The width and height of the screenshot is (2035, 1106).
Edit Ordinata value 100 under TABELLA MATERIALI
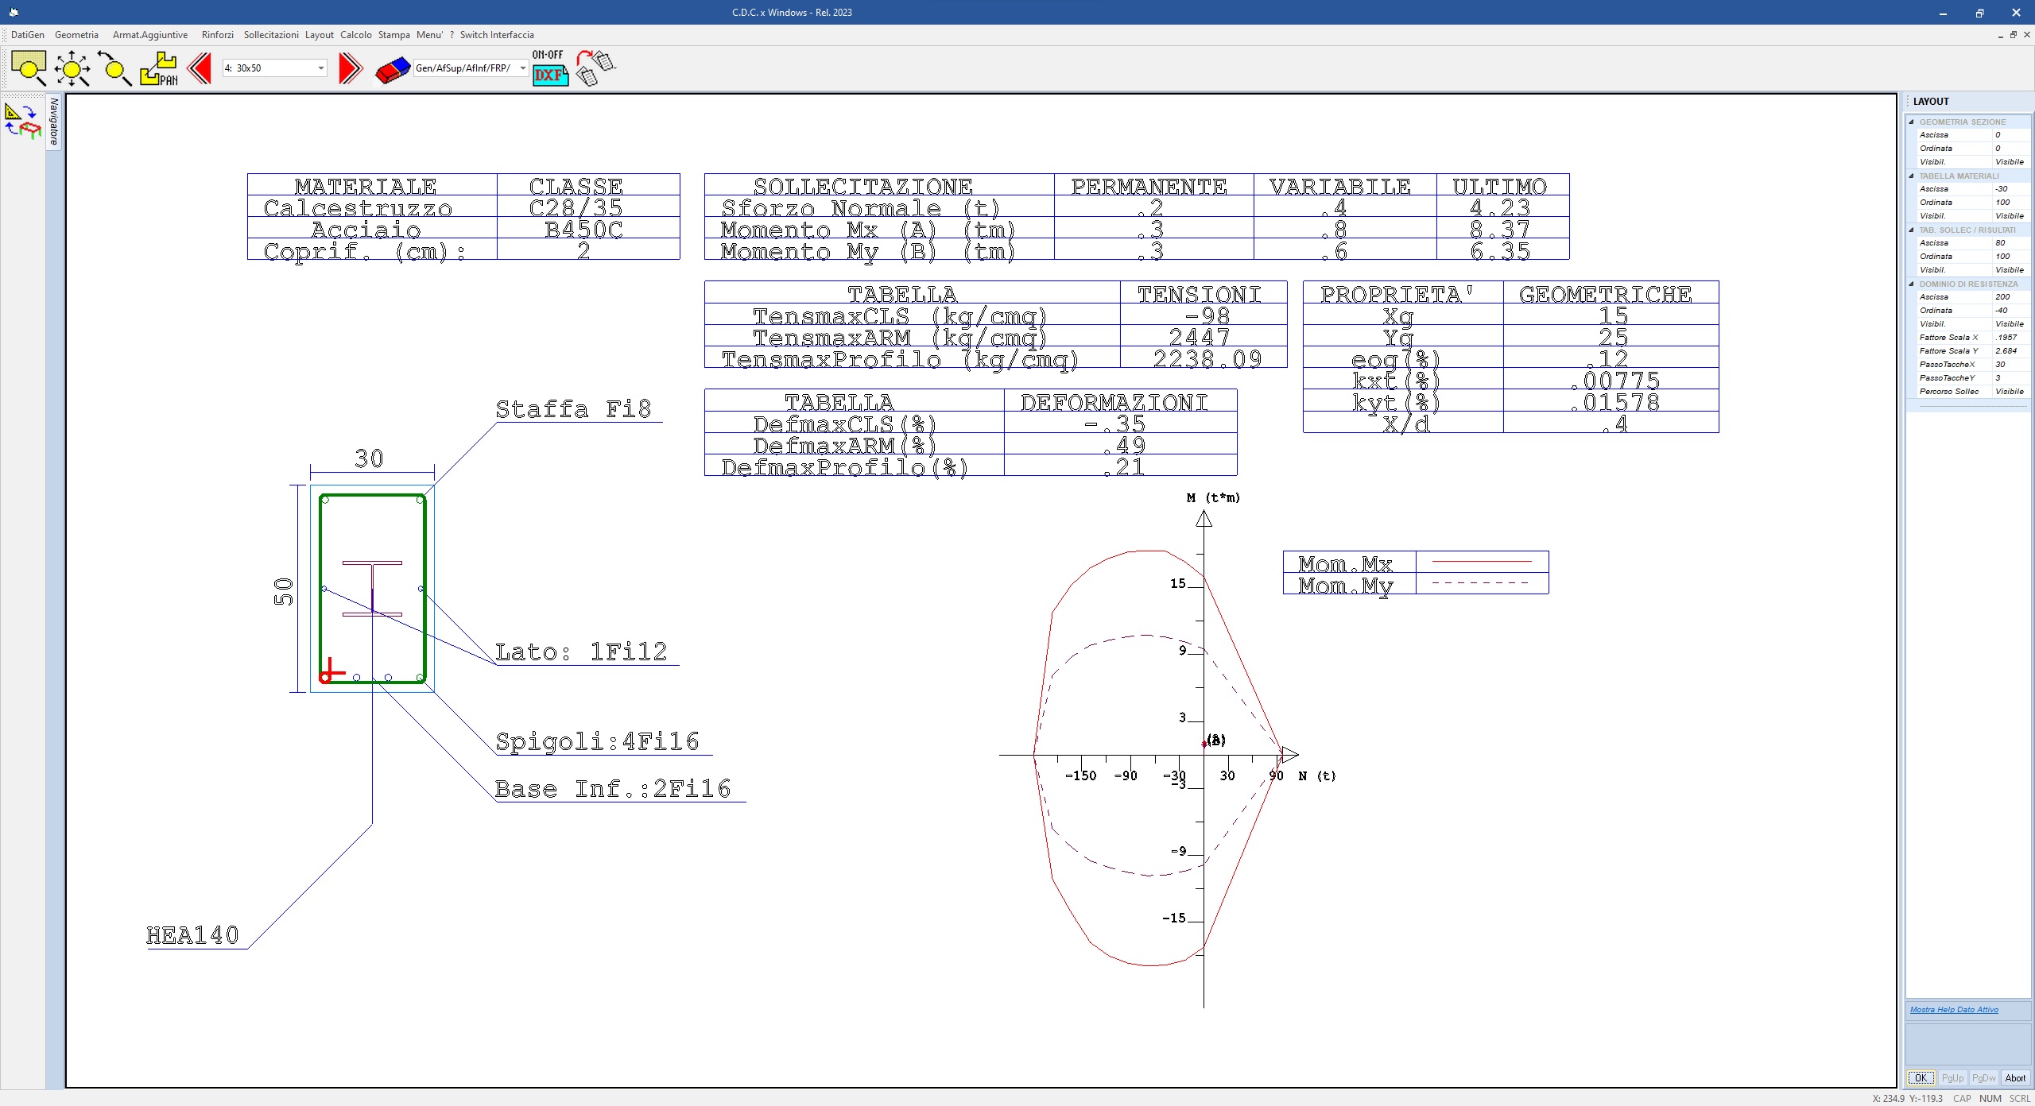2010,203
